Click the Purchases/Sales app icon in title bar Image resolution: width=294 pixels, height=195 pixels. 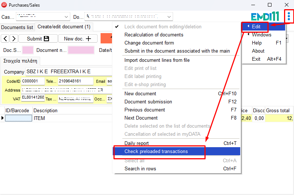coord(4,5)
